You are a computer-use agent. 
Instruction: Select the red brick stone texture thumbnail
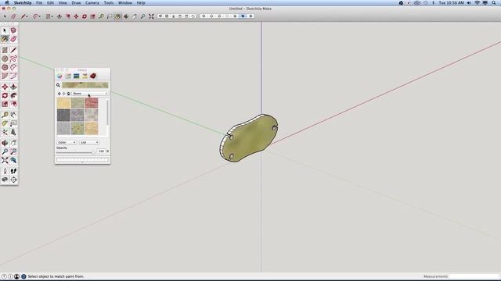[x=92, y=103]
